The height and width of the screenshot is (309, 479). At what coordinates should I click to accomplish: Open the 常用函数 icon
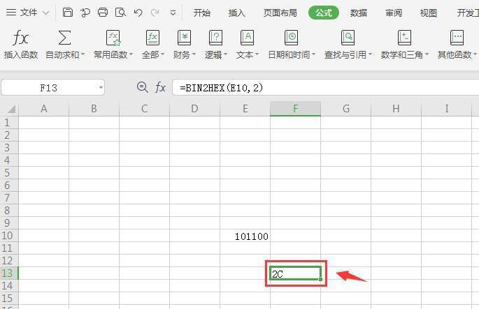pos(113,38)
